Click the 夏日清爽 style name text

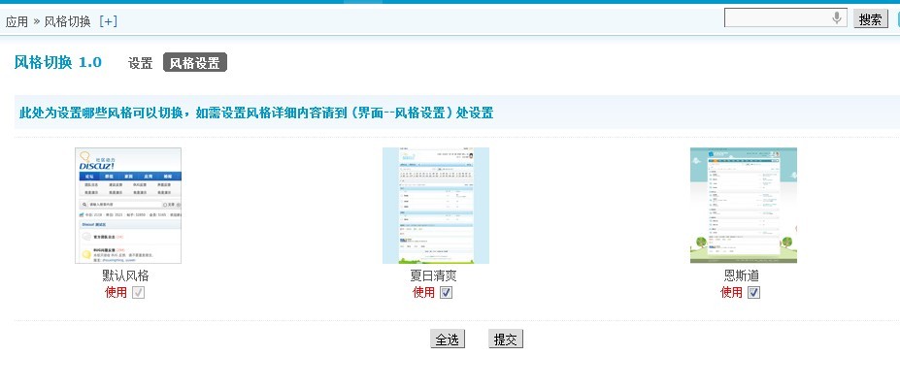(433, 275)
